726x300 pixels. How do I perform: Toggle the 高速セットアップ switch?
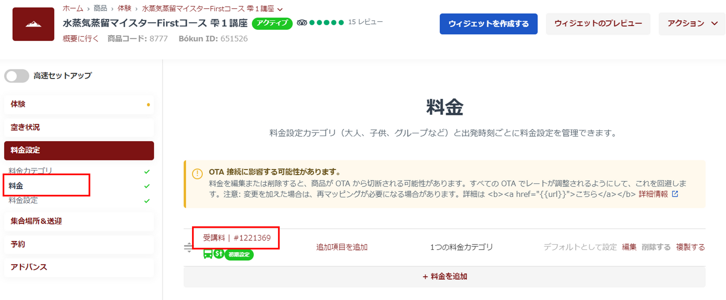point(17,76)
